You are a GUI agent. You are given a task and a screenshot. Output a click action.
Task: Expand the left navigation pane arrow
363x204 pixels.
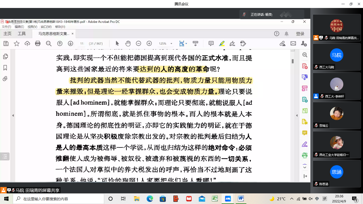(x=13, y=116)
